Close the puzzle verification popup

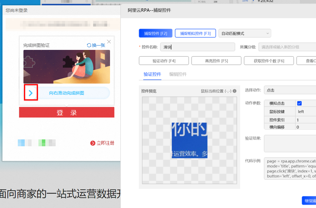pos(109,42)
